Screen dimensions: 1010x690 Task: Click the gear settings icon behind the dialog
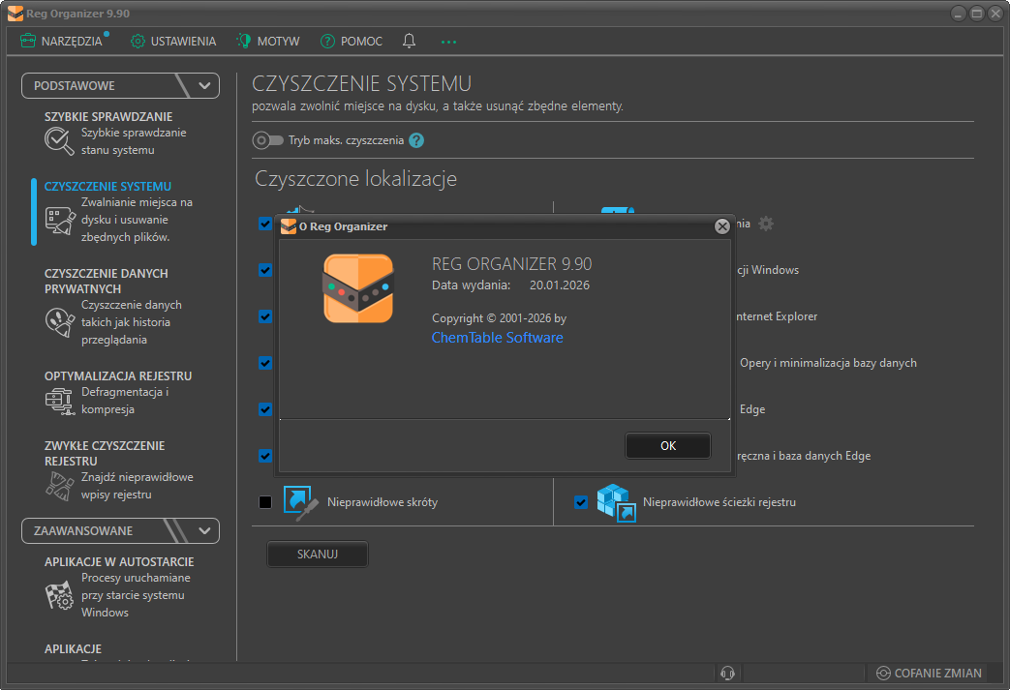[765, 224]
